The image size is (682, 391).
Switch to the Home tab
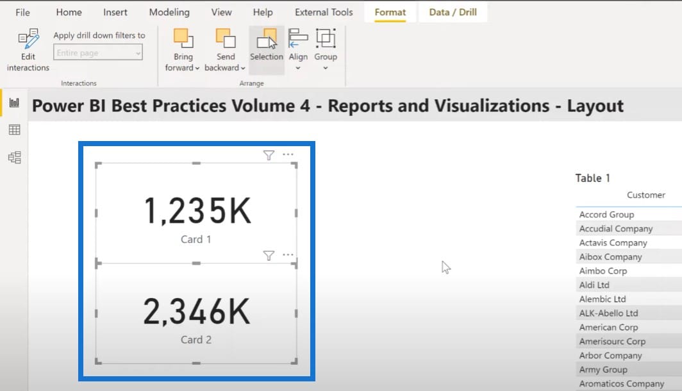pyautogui.click(x=69, y=12)
